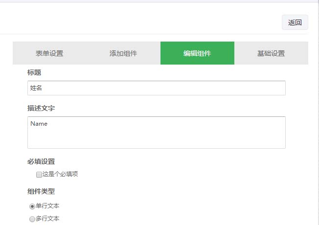Image resolution: width=319 pixels, height=225 pixels.
Task: Switch to the 表单设置 tab
Action: 49,53
